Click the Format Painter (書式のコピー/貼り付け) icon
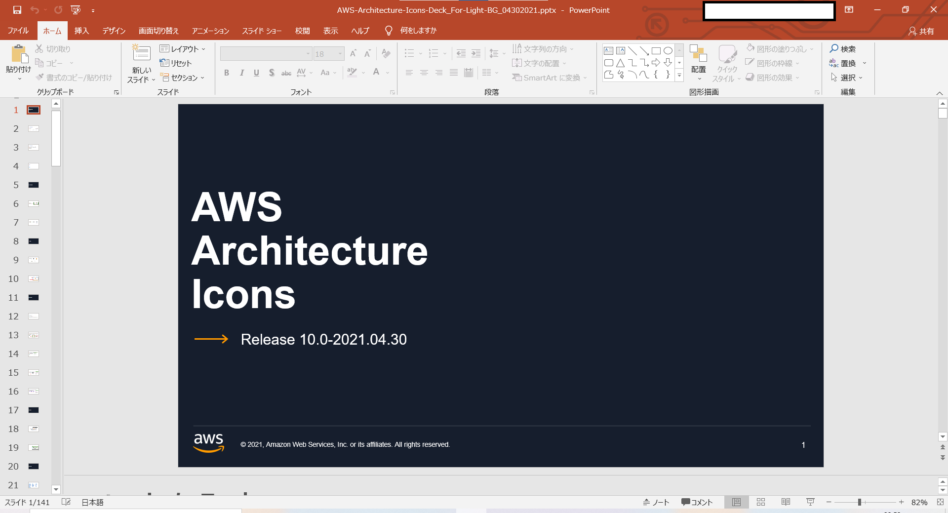Viewport: 948px width, 513px height. point(40,78)
